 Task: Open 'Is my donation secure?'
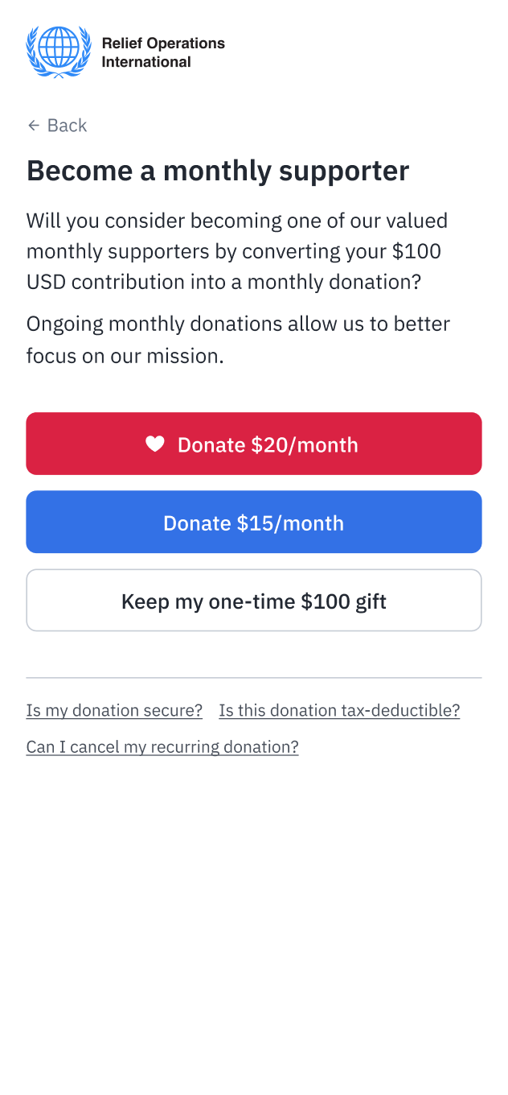[114, 710]
